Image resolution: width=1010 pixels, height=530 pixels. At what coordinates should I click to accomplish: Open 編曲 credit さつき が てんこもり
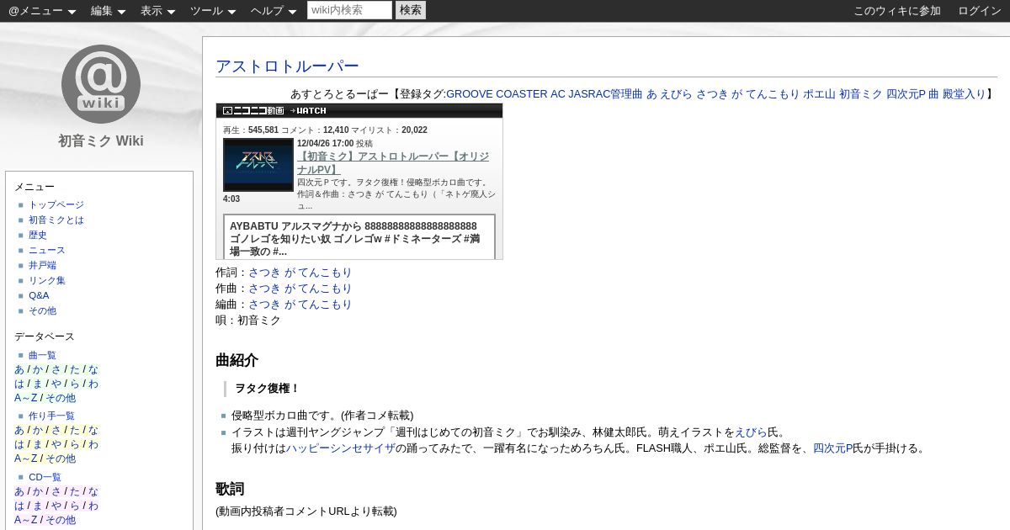[x=300, y=305]
